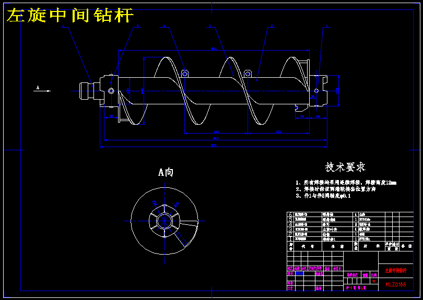Select balloon number 6 above the drawing

coord(63,26)
